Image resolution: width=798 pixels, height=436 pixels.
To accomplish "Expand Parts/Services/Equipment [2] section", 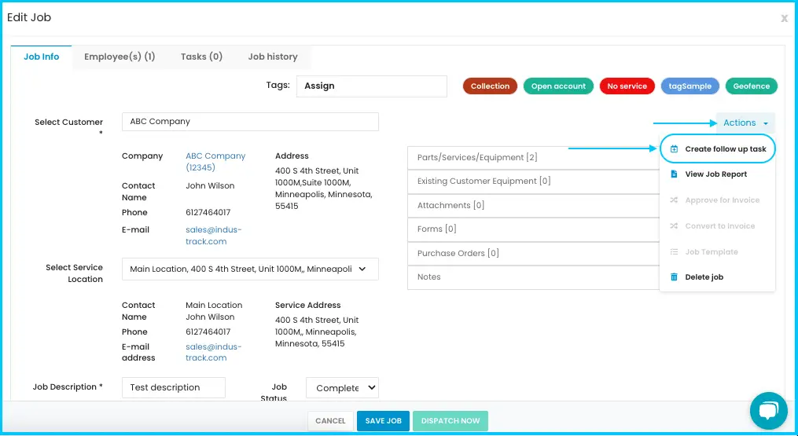I will (x=533, y=158).
